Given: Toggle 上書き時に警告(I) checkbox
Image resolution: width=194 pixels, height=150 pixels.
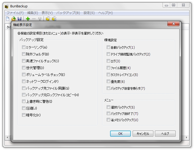Looking at the screenshot, I should tap(24, 101).
